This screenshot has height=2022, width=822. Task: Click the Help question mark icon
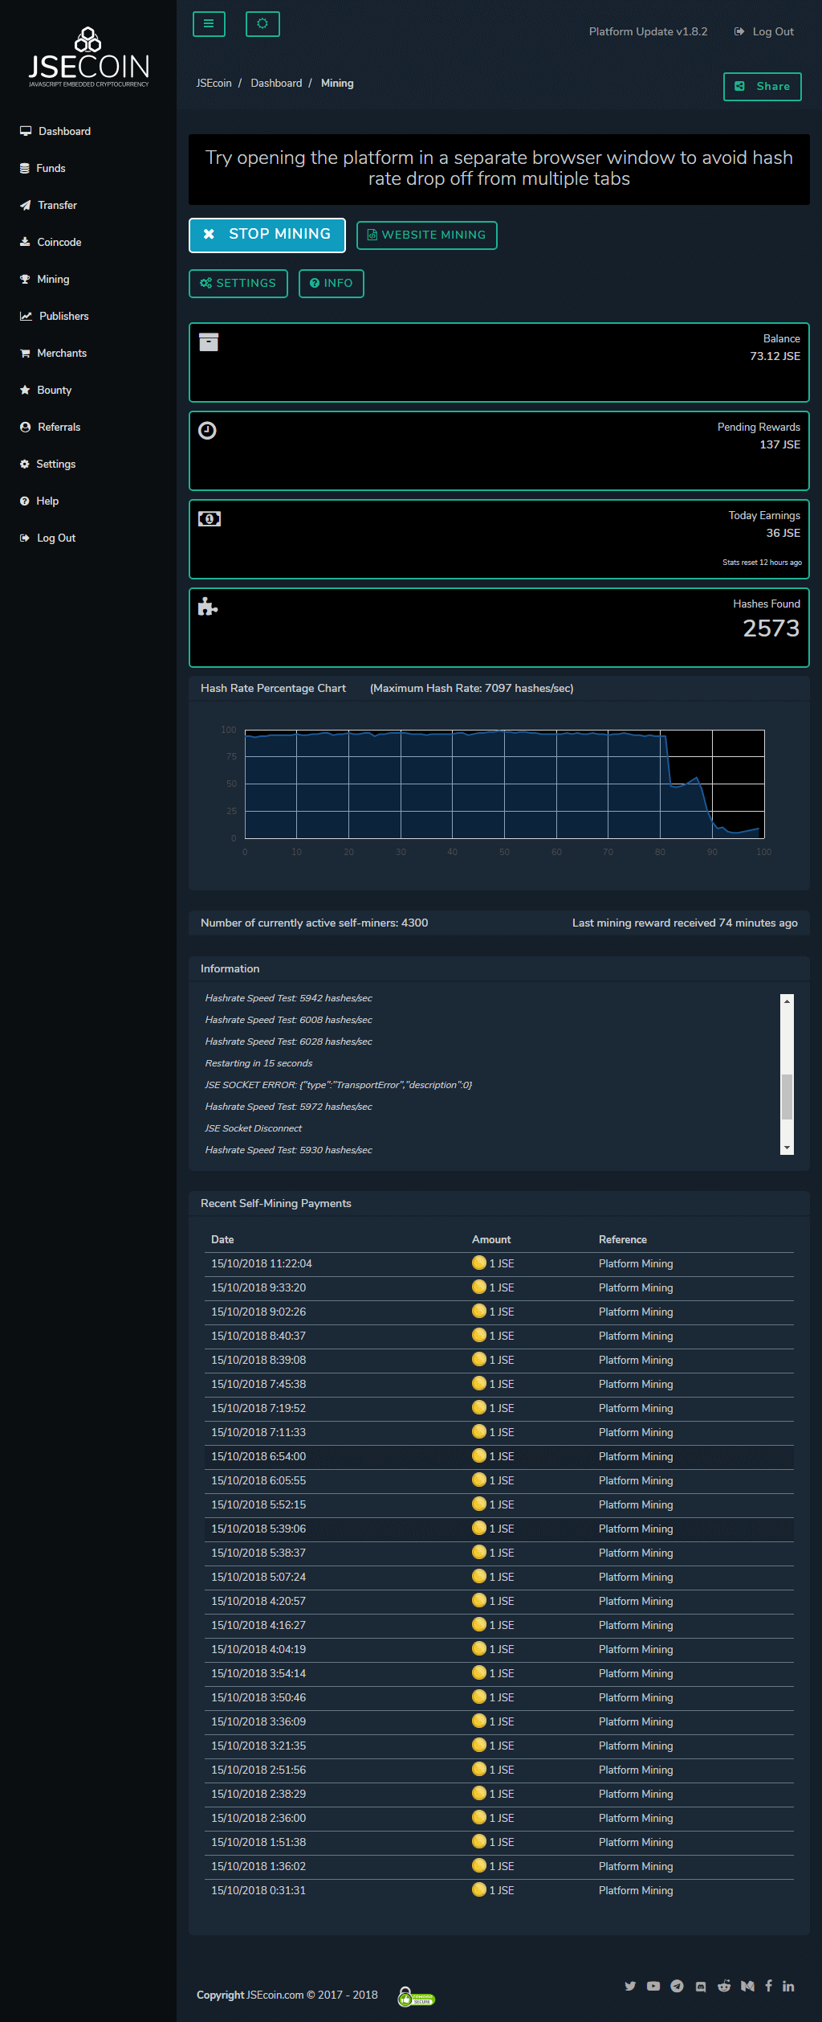(x=25, y=501)
